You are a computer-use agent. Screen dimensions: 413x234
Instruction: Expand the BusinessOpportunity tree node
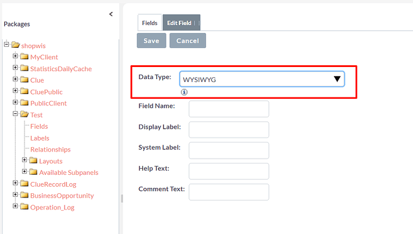[16, 195]
